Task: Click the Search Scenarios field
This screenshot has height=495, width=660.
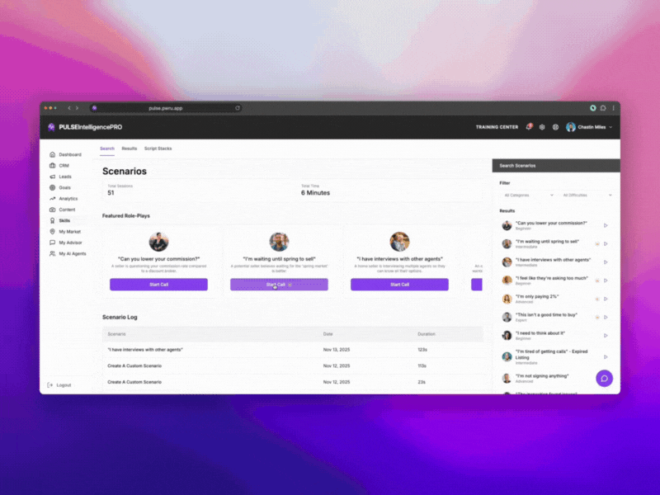Action: pyautogui.click(x=556, y=166)
